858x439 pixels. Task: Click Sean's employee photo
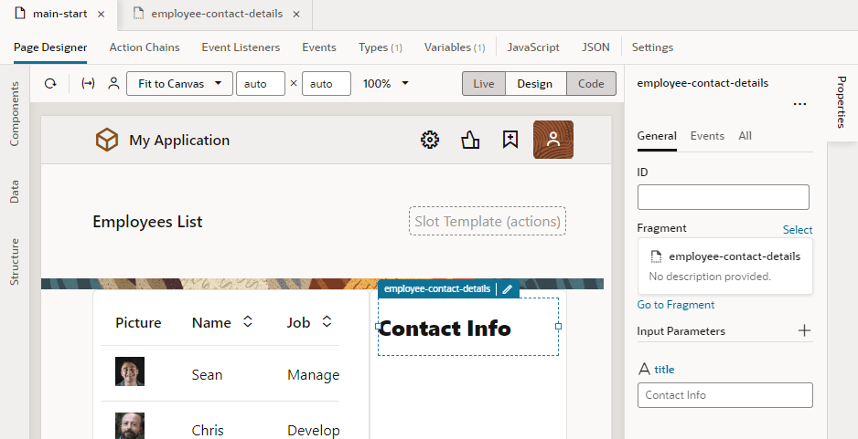(x=130, y=371)
